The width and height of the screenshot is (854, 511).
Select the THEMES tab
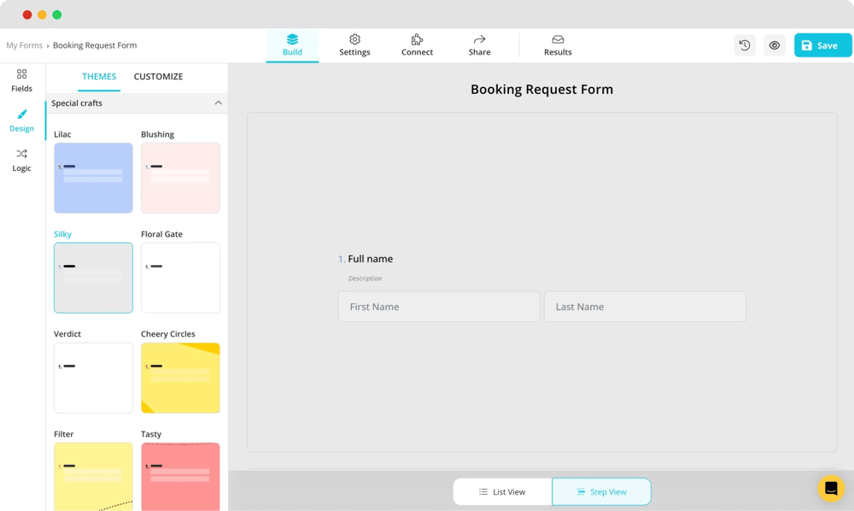click(99, 76)
